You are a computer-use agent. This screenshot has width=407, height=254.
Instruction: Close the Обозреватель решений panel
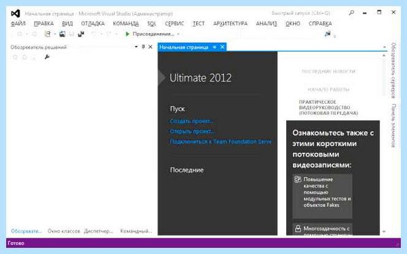point(151,47)
